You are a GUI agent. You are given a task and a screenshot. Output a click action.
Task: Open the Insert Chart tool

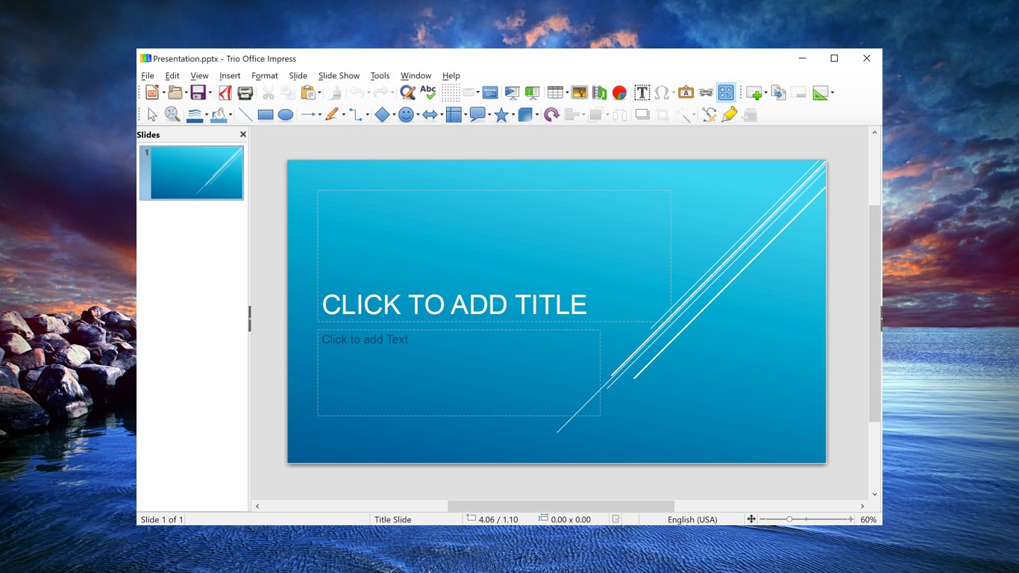619,93
